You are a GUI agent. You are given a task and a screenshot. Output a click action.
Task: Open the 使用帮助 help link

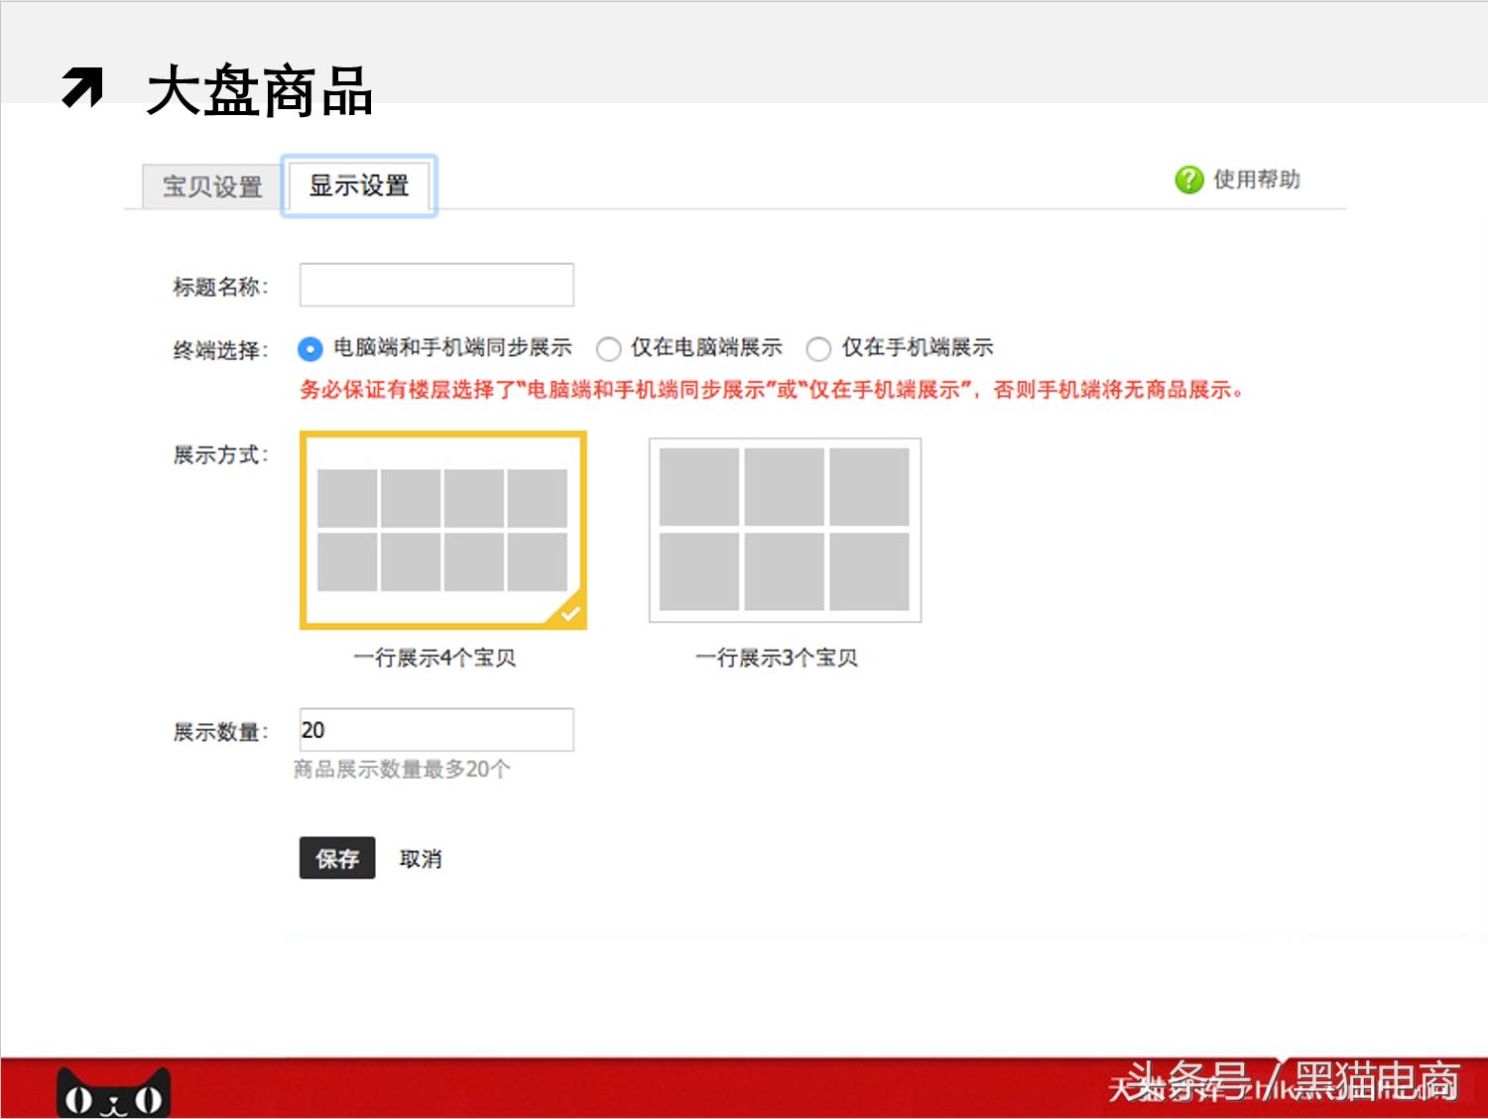point(1256,180)
